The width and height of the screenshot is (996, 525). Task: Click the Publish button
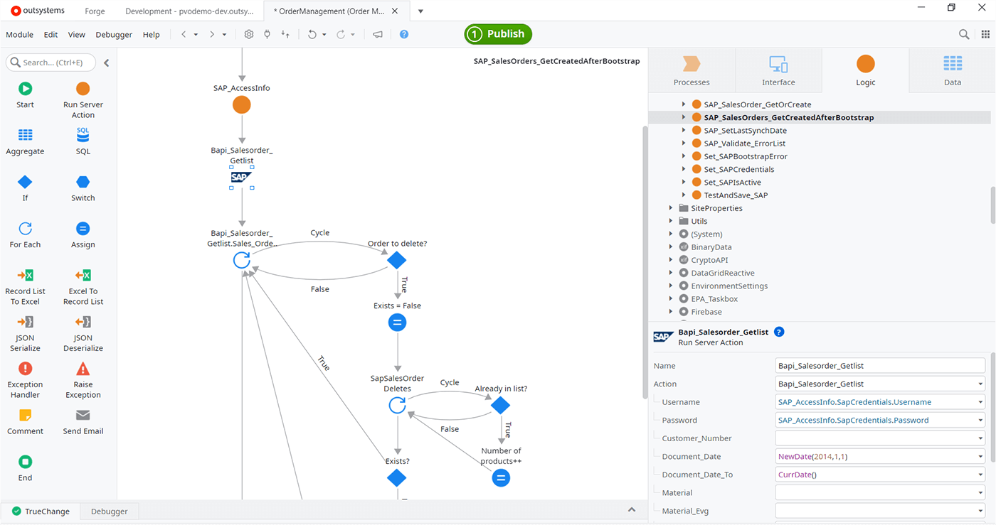498,33
